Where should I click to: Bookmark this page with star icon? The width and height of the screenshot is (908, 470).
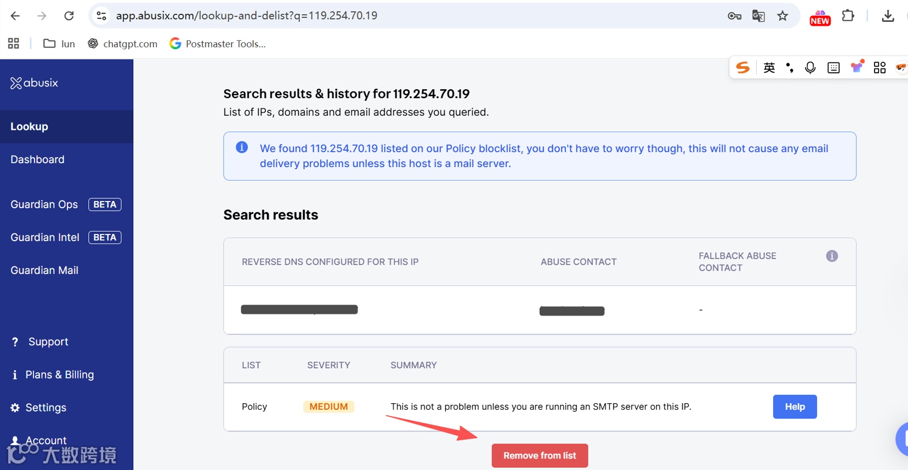coord(782,16)
